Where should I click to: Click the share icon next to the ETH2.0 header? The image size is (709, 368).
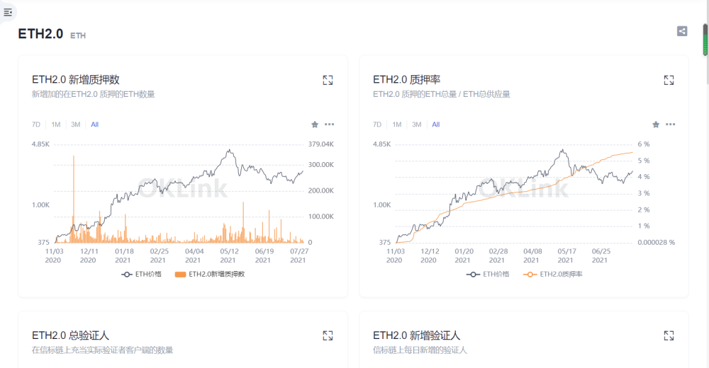pos(681,31)
